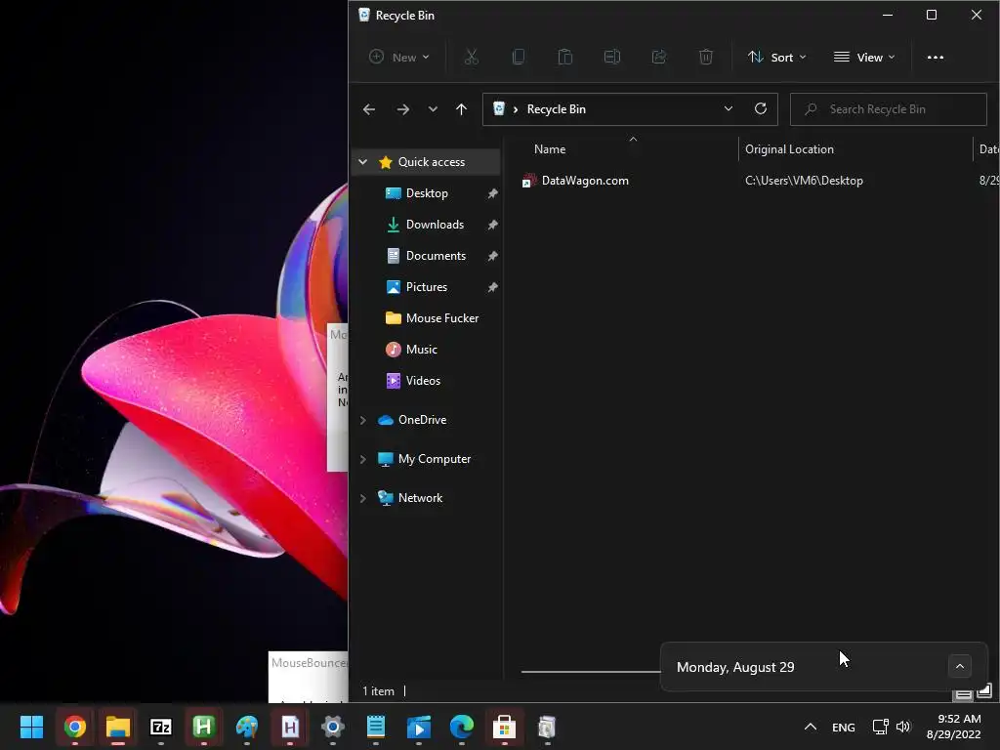
Task: Open the Windows Start menu
Action: pyautogui.click(x=32, y=727)
